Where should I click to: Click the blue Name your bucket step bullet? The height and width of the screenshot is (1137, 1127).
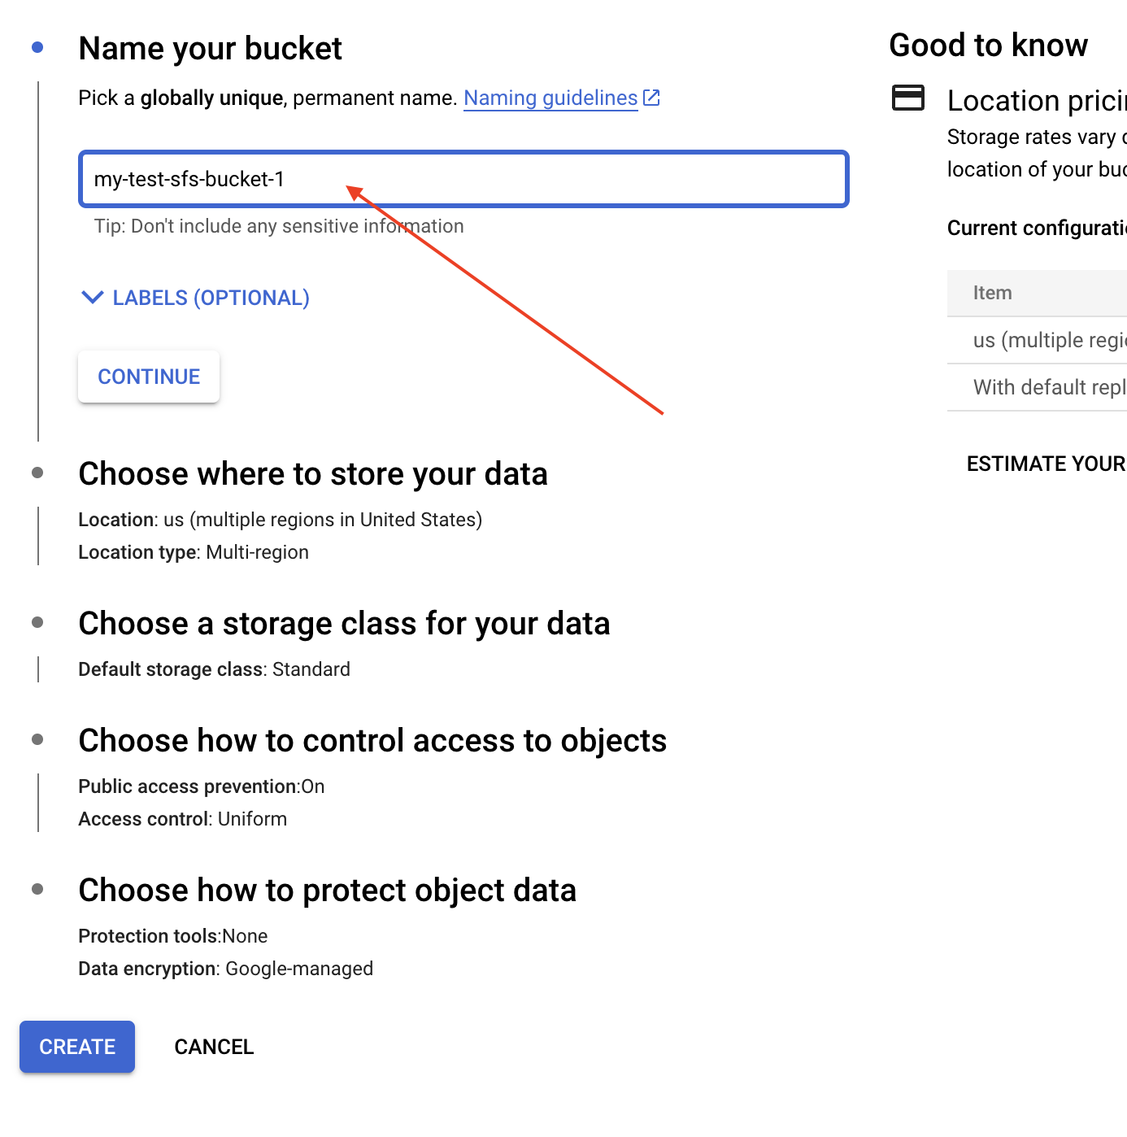pos(37,48)
